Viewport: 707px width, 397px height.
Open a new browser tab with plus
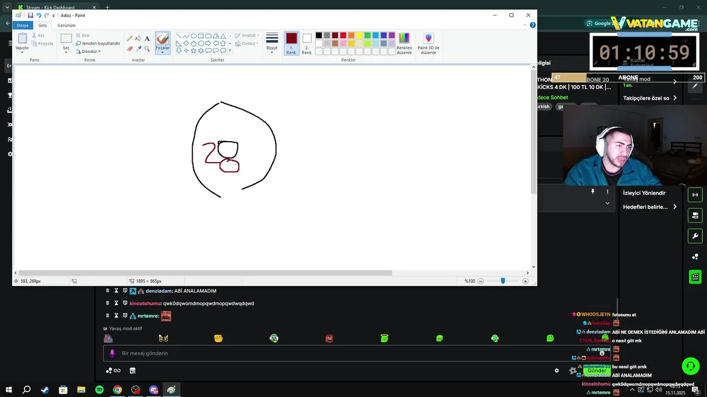[x=107, y=8]
